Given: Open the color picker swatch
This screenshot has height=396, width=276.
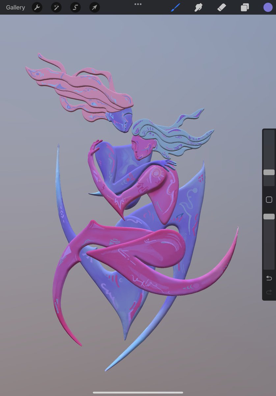Looking at the screenshot, I should [268, 7].
